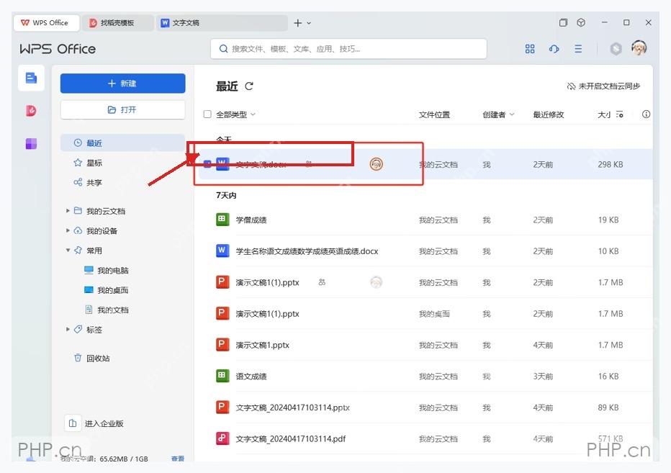The height and width of the screenshot is (473, 671).
Task: Sort by the 最近修改 column header
Action: click(x=548, y=114)
